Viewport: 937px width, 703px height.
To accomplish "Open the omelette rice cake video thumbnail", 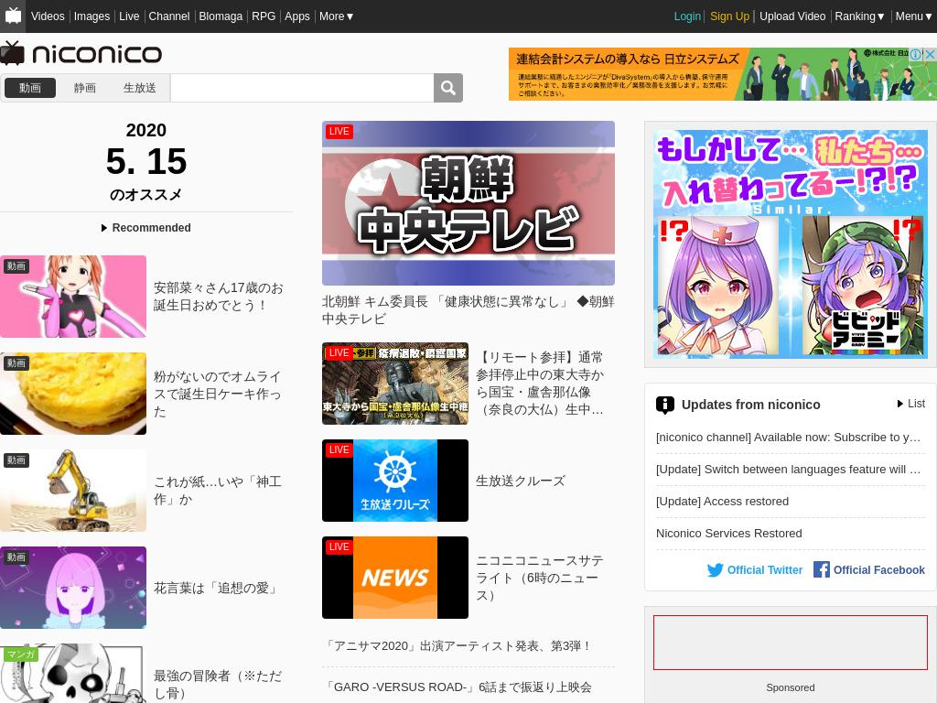I will [73, 394].
